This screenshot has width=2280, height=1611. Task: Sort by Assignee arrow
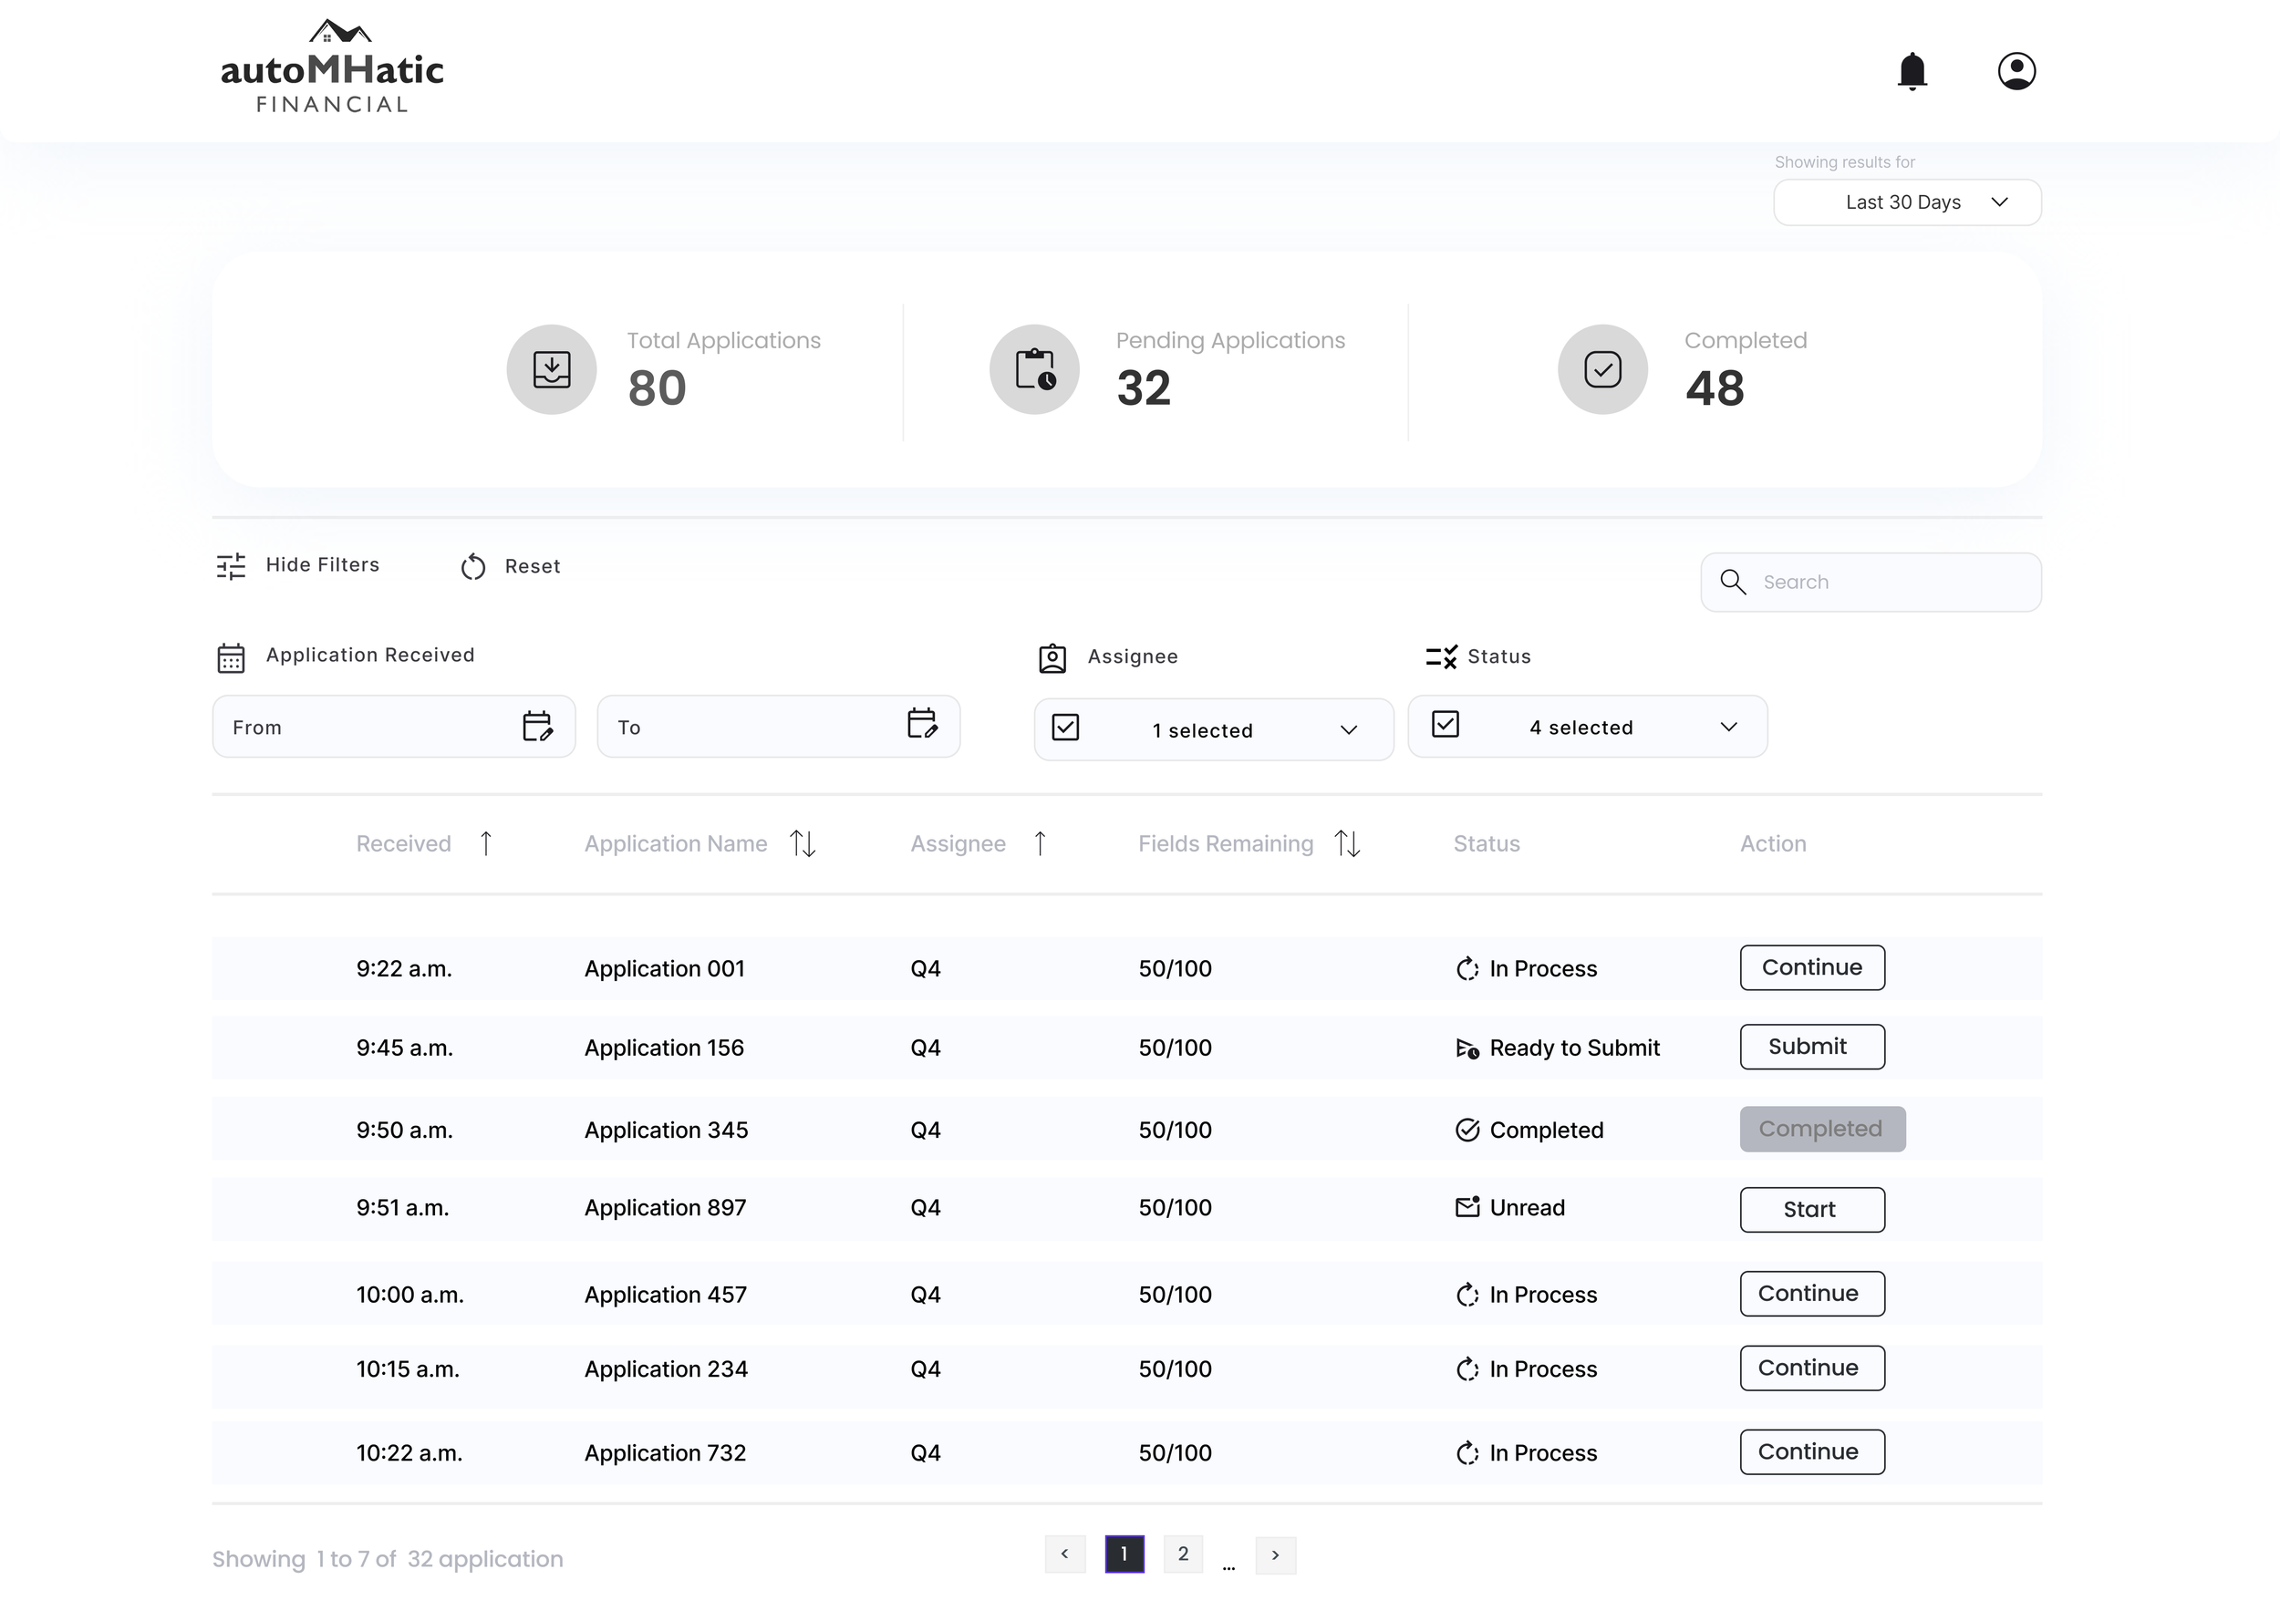[1040, 843]
